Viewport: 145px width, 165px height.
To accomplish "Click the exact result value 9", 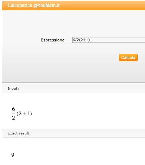I will coord(13,155).
